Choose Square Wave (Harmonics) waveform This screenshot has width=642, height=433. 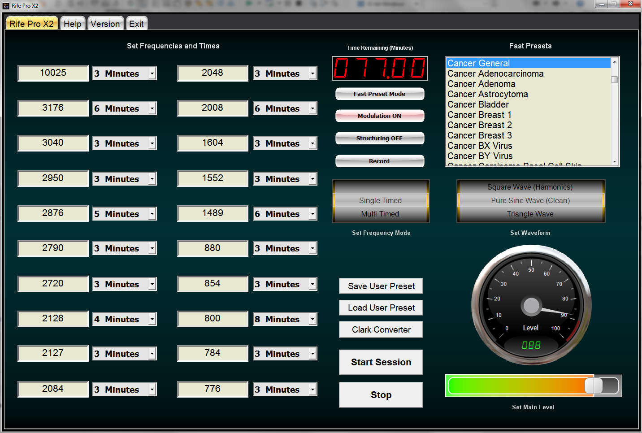tap(530, 187)
